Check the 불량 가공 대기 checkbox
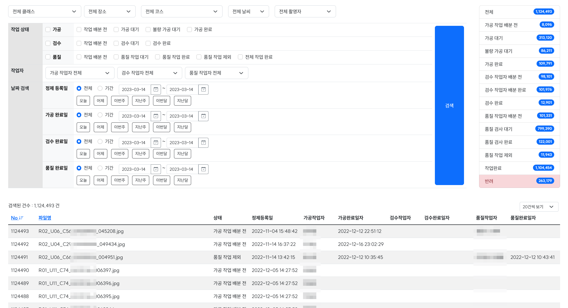The height and width of the screenshot is (308, 568). coord(148,30)
